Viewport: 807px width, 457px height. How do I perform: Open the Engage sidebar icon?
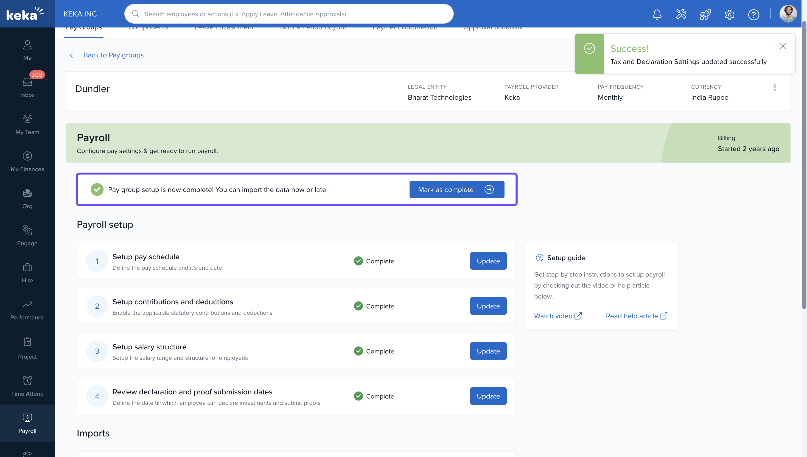27,235
